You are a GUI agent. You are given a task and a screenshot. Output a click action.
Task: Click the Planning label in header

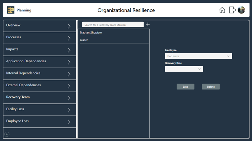[24, 10]
